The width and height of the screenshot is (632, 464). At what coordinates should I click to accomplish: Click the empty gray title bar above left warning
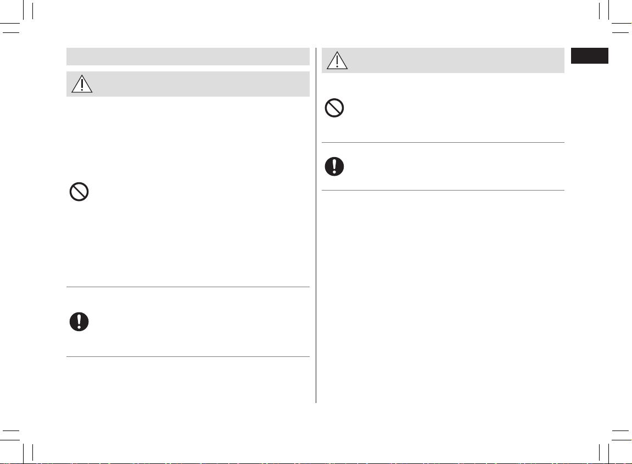point(188,57)
